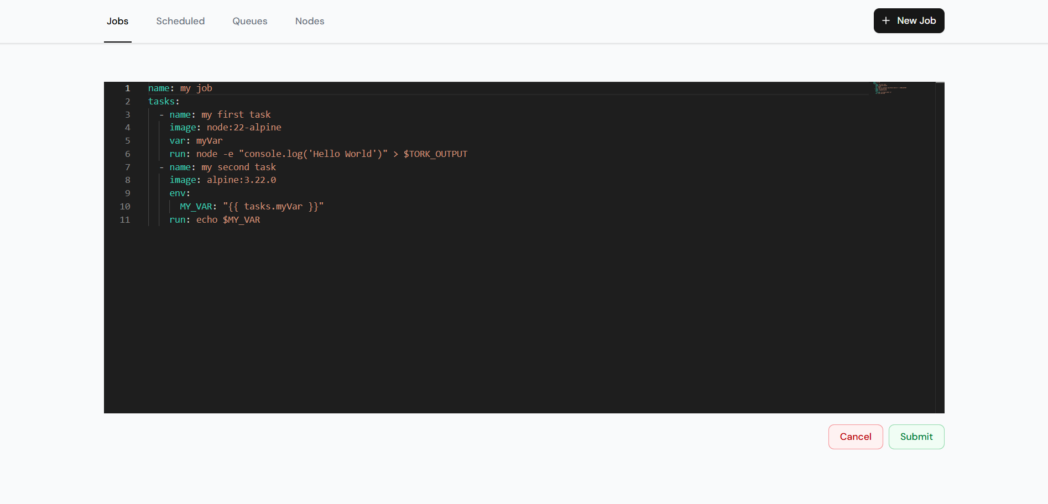Click the console.log('Hello World') string

click(x=313, y=154)
